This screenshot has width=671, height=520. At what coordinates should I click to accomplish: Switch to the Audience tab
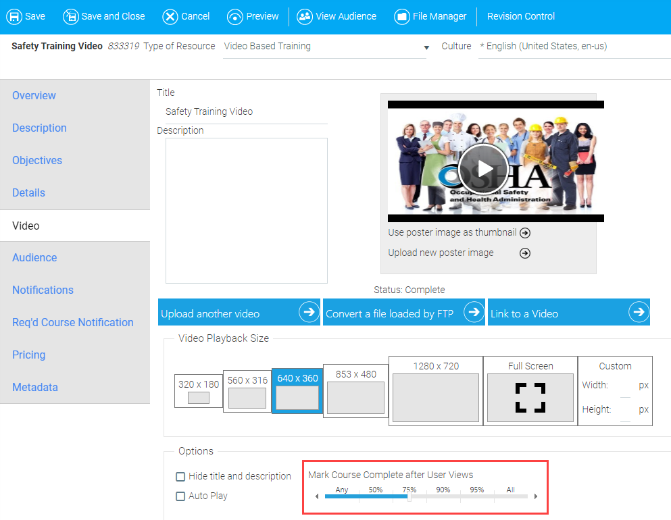coord(34,258)
